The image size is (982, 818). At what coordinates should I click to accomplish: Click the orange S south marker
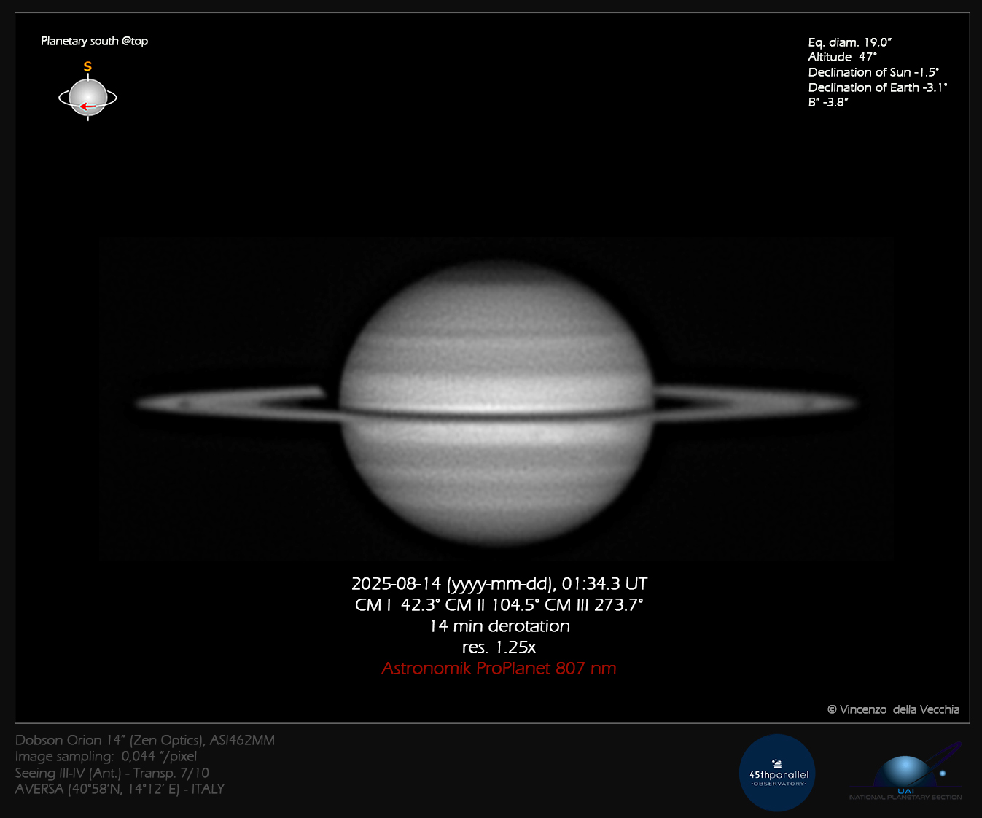(87, 67)
